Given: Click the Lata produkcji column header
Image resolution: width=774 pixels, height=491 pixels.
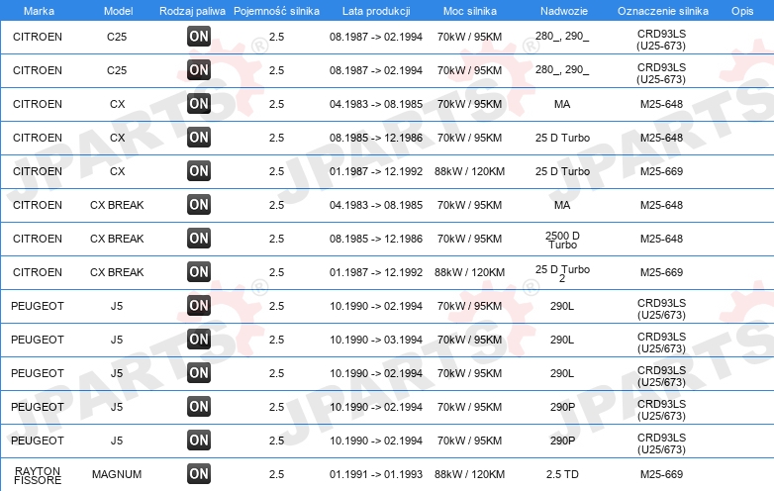Looking at the screenshot, I should tap(376, 11).
